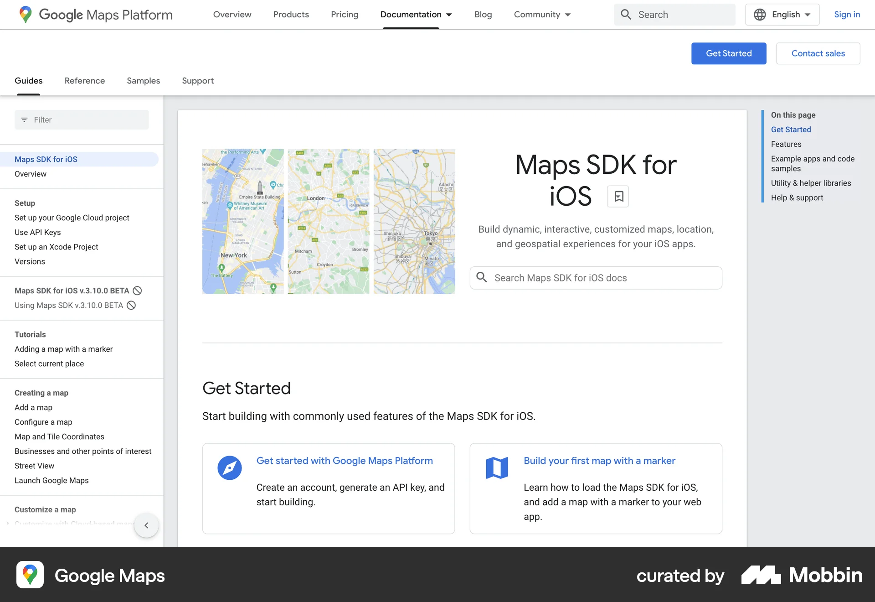
Task: Click the Google Maps Platform pin logo
Action: point(26,14)
